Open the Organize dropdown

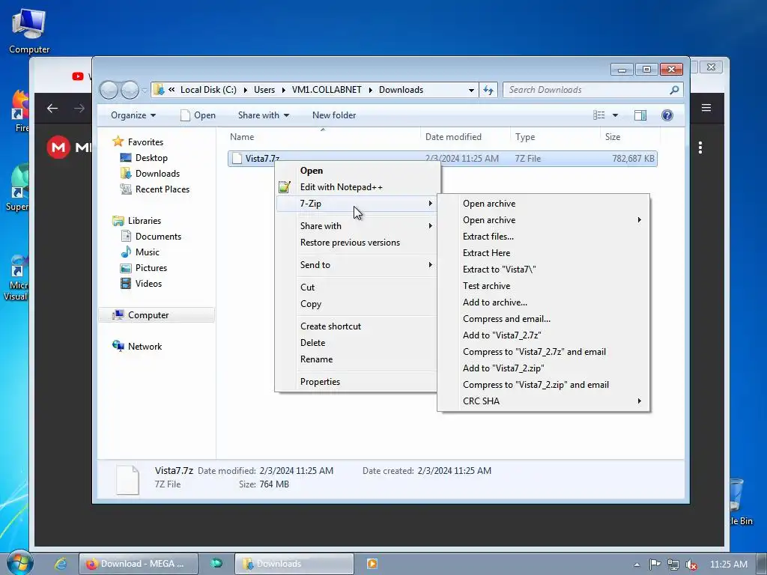pos(133,115)
